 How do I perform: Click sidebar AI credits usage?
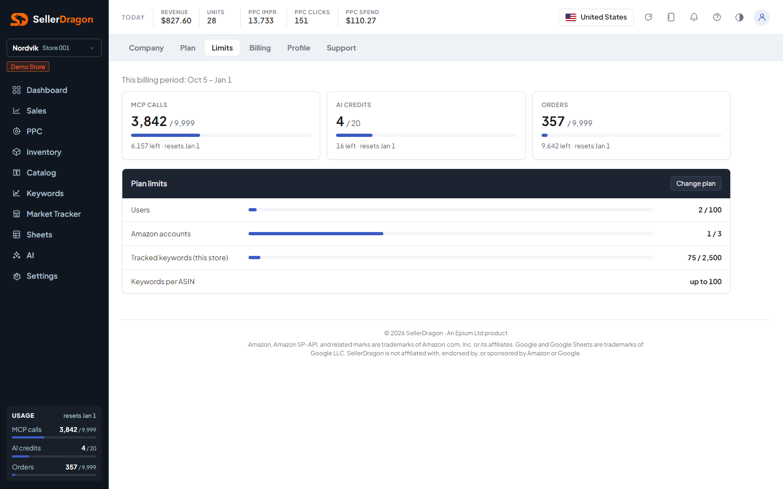(x=54, y=450)
